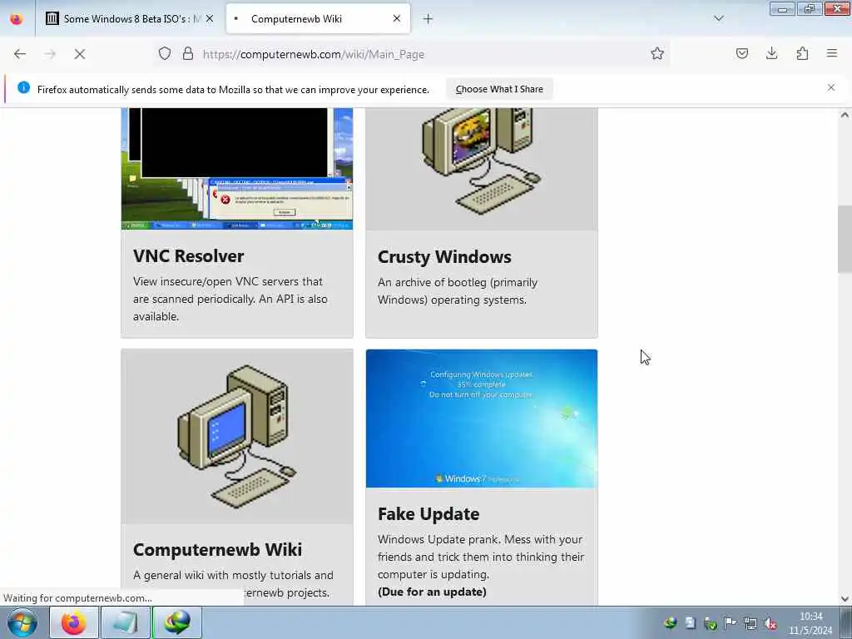Dismiss the Firefox data notification bar
852x639 pixels.
[831, 87]
